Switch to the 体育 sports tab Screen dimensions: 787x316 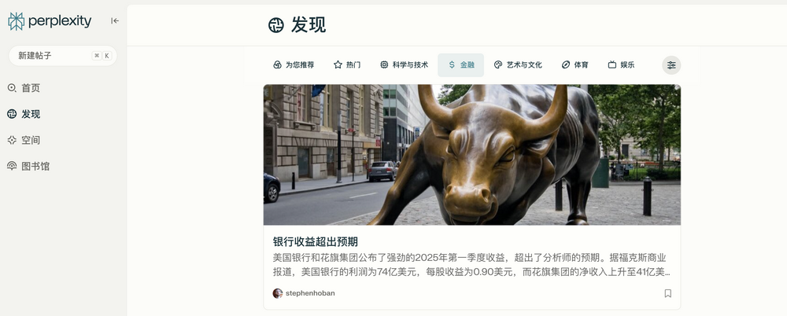[575, 65]
